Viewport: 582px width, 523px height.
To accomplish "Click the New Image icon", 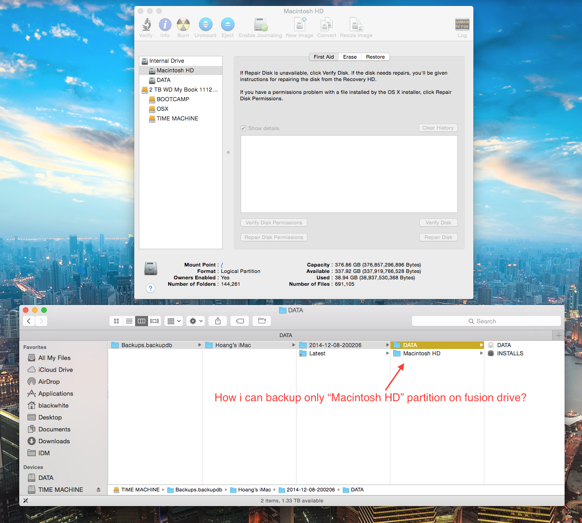I will coord(300,25).
